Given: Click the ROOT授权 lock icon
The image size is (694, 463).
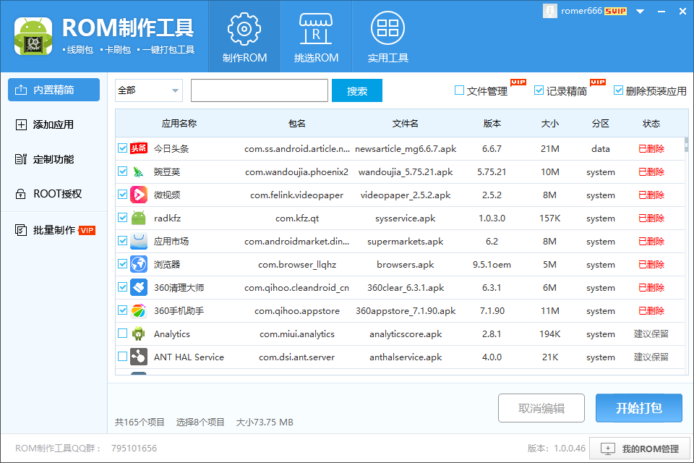Looking at the screenshot, I should [x=21, y=194].
